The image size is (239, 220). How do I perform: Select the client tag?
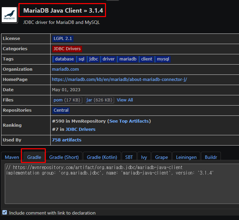click(x=146, y=59)
